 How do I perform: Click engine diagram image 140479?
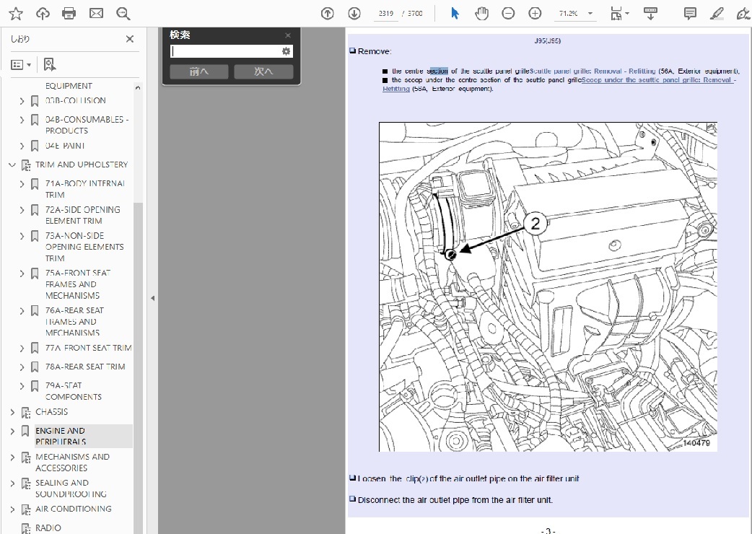[548, 286]
